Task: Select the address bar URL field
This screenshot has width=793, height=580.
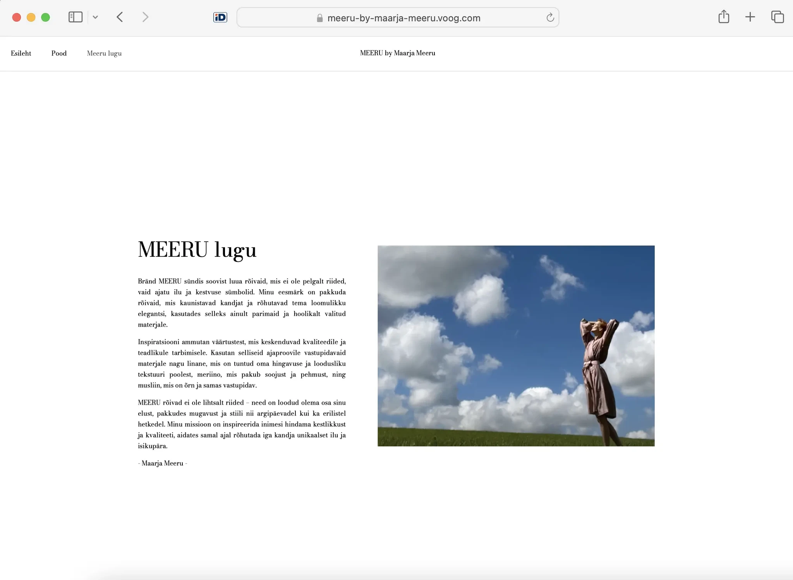Action: 398,17
